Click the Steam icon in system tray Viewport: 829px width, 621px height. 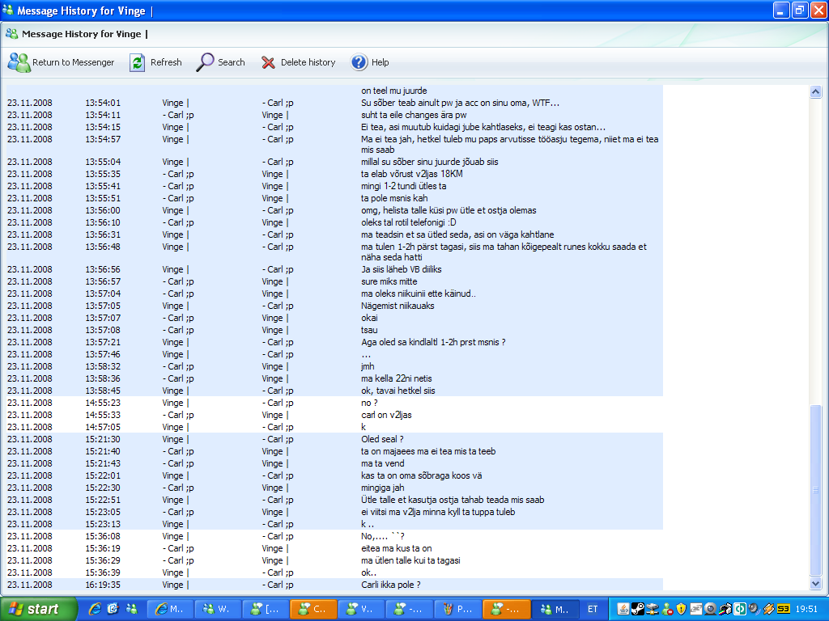click(638, 609)
